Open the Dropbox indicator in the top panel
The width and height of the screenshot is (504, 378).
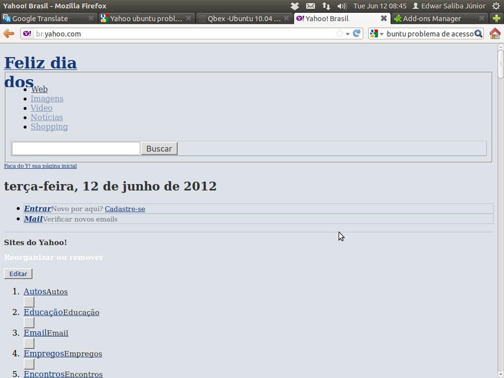[295, 6]
